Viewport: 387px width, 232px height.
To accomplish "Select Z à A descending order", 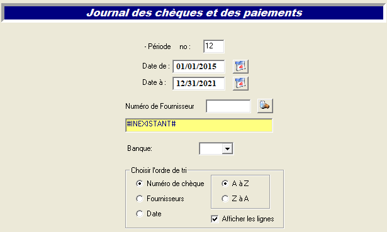I will click(225, 199).
